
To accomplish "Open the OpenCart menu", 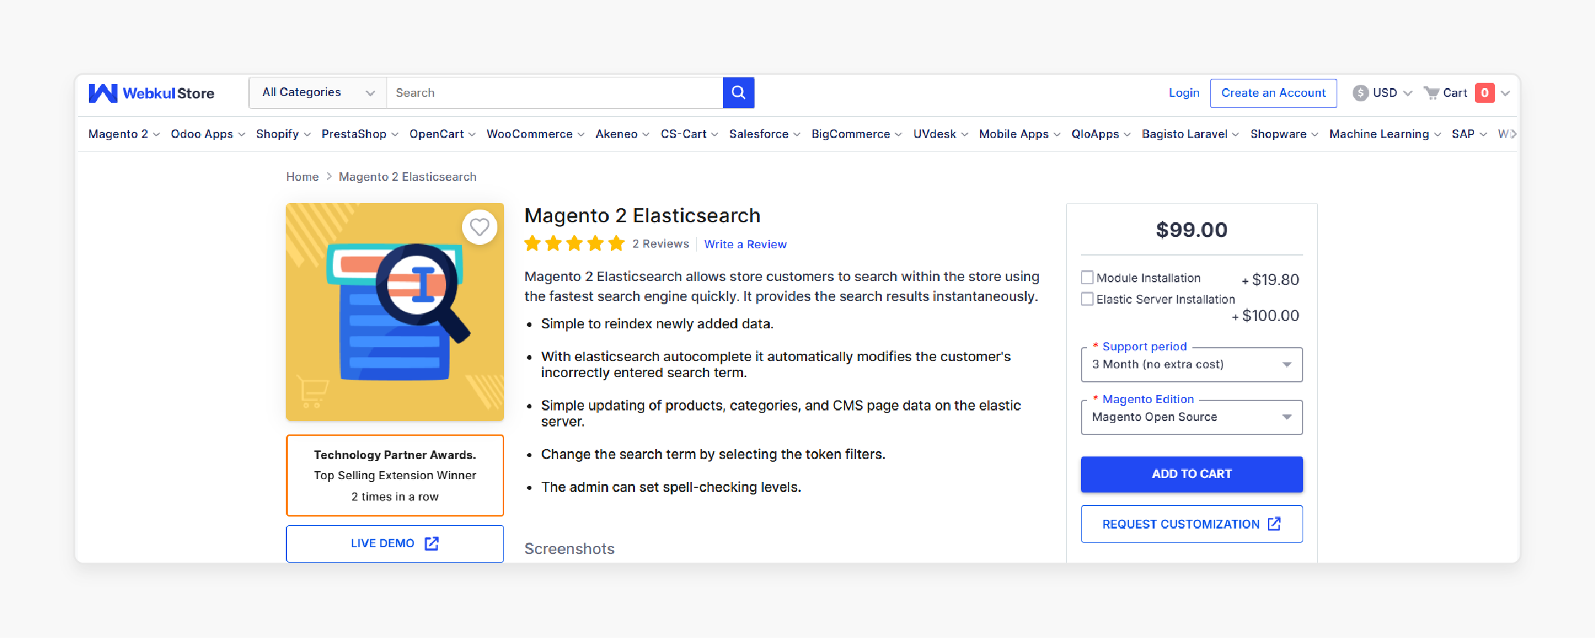I will (443, 134).
